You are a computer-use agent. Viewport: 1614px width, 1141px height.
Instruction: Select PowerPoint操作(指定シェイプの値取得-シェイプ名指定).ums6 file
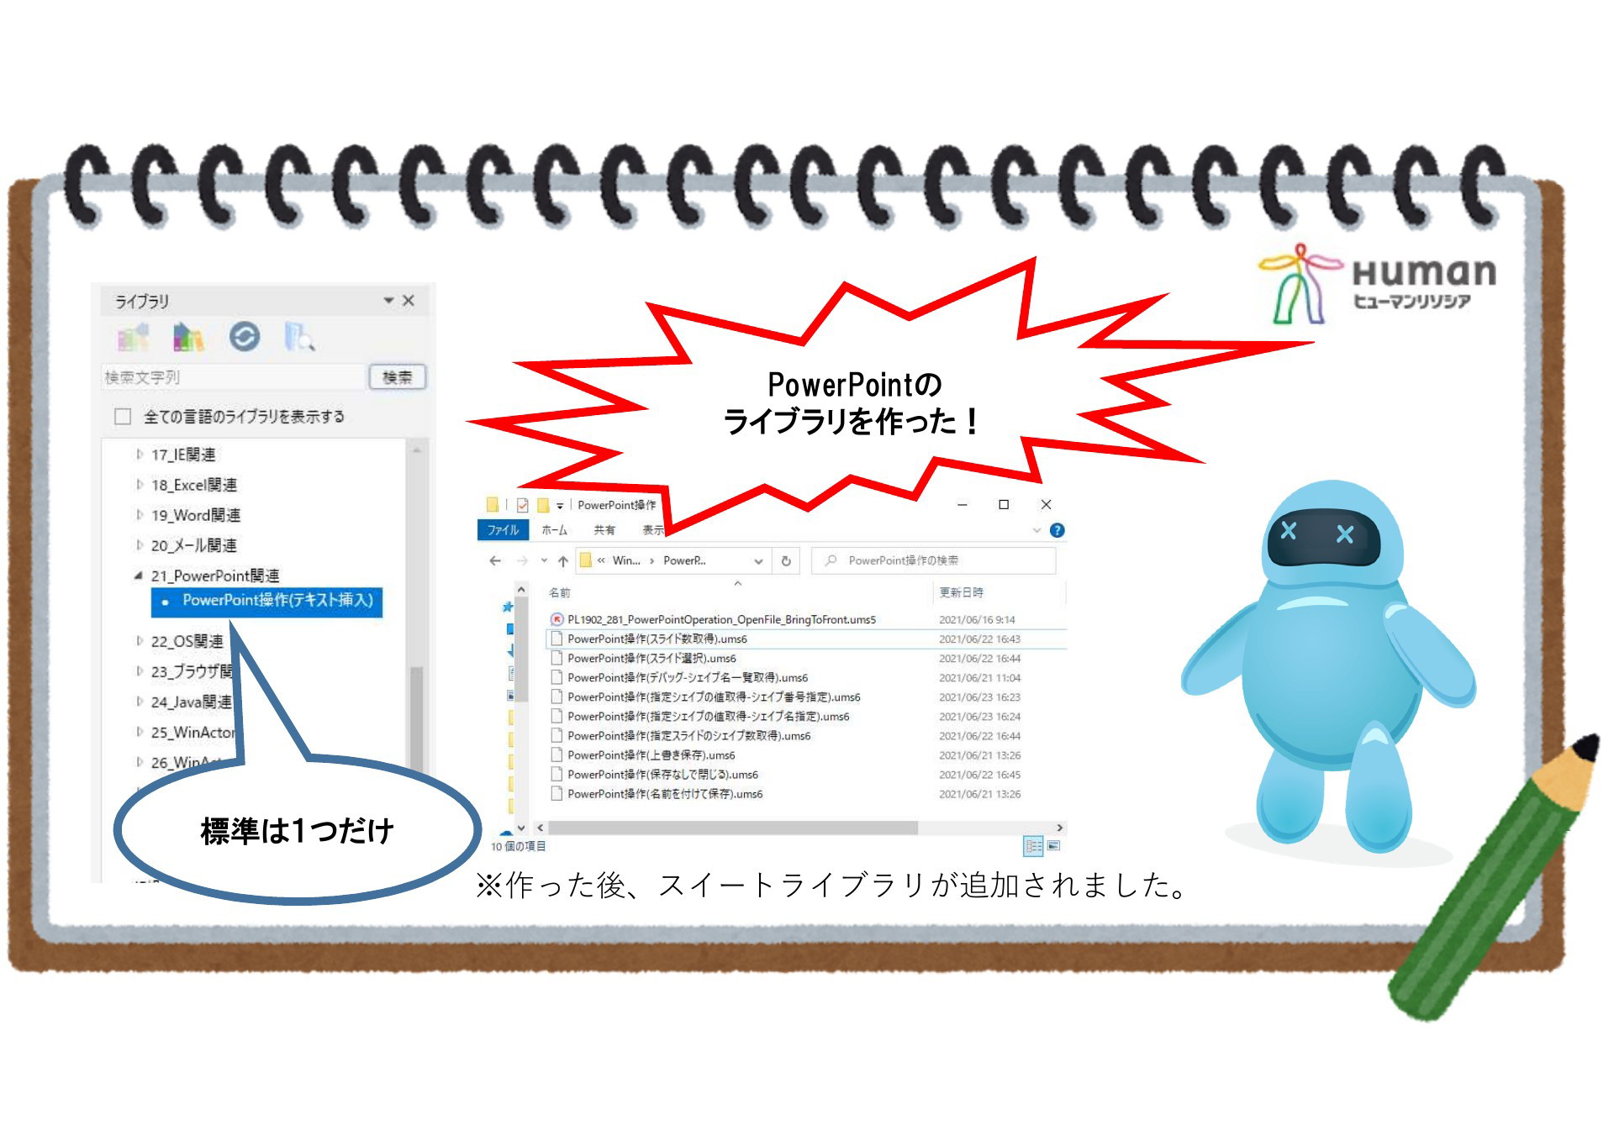pos(709,717)
